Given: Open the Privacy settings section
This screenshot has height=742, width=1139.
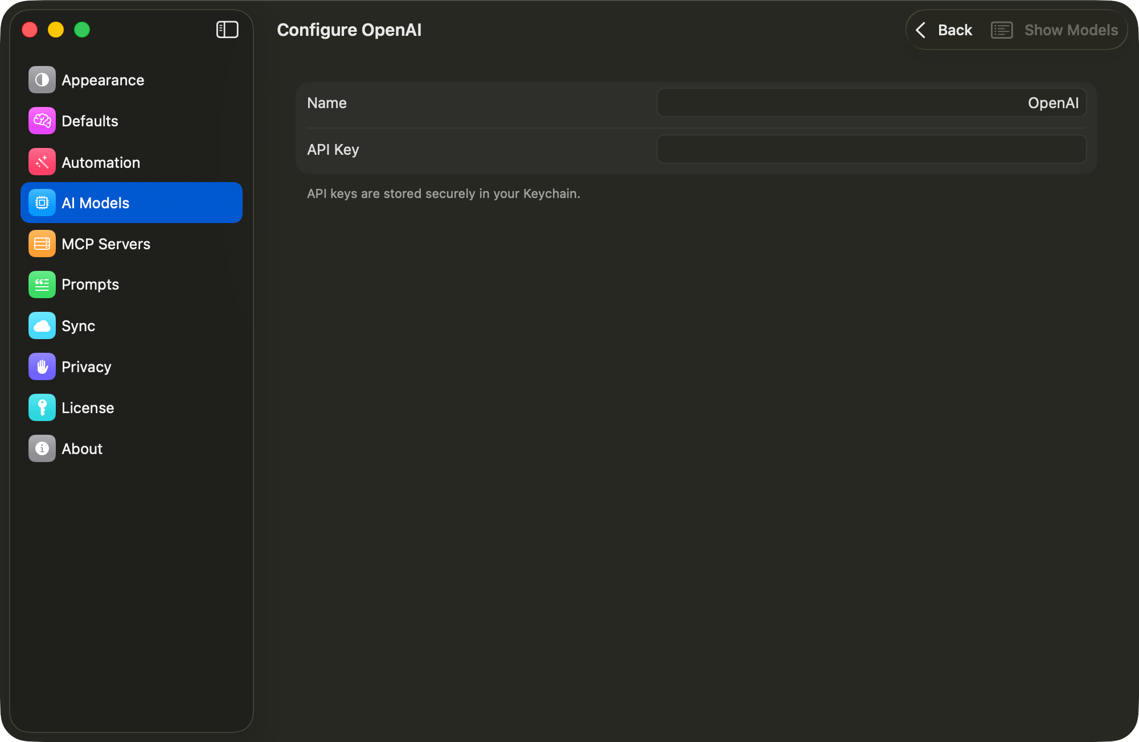Looking at the screenshot, I should (132, 366).
